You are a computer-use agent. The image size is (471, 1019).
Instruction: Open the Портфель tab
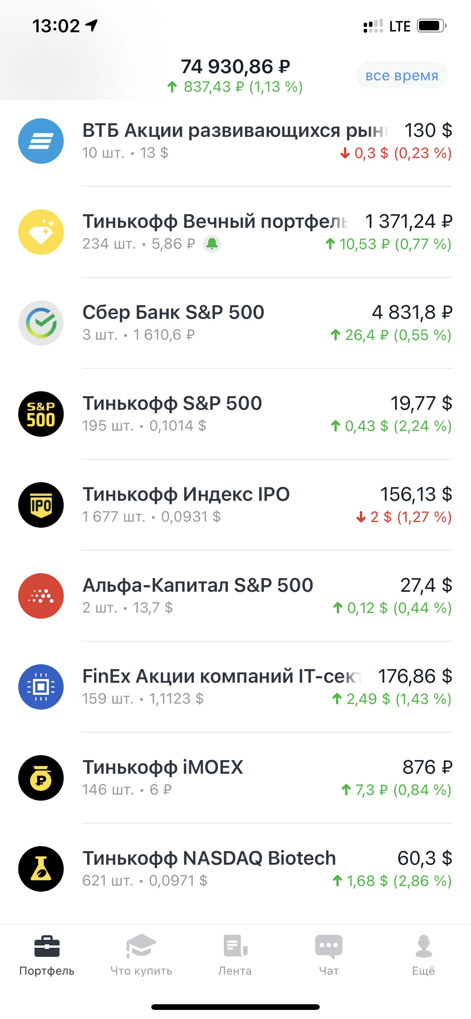pos(47,955)
